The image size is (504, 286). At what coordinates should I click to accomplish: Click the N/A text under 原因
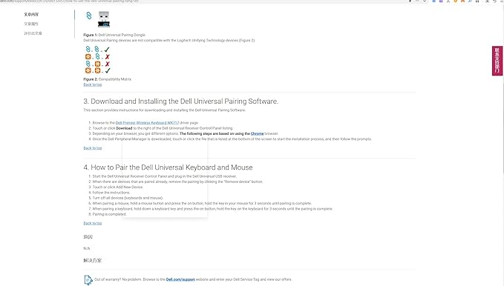tap(87, 248)
